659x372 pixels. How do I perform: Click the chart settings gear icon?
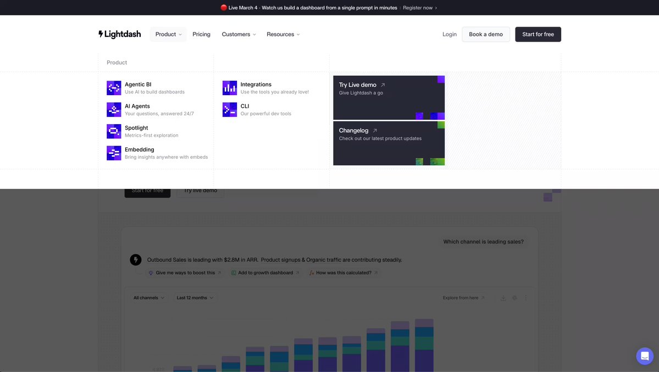point(514,298)
